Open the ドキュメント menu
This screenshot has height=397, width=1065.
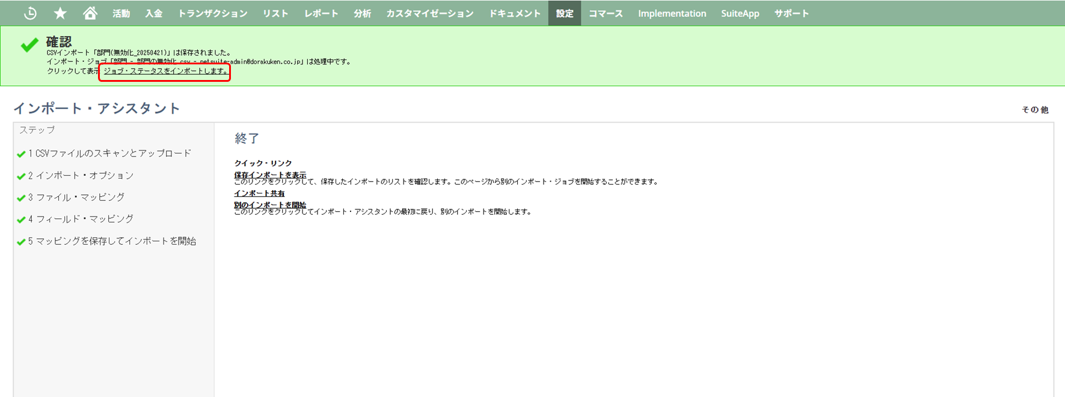[515, 13]
